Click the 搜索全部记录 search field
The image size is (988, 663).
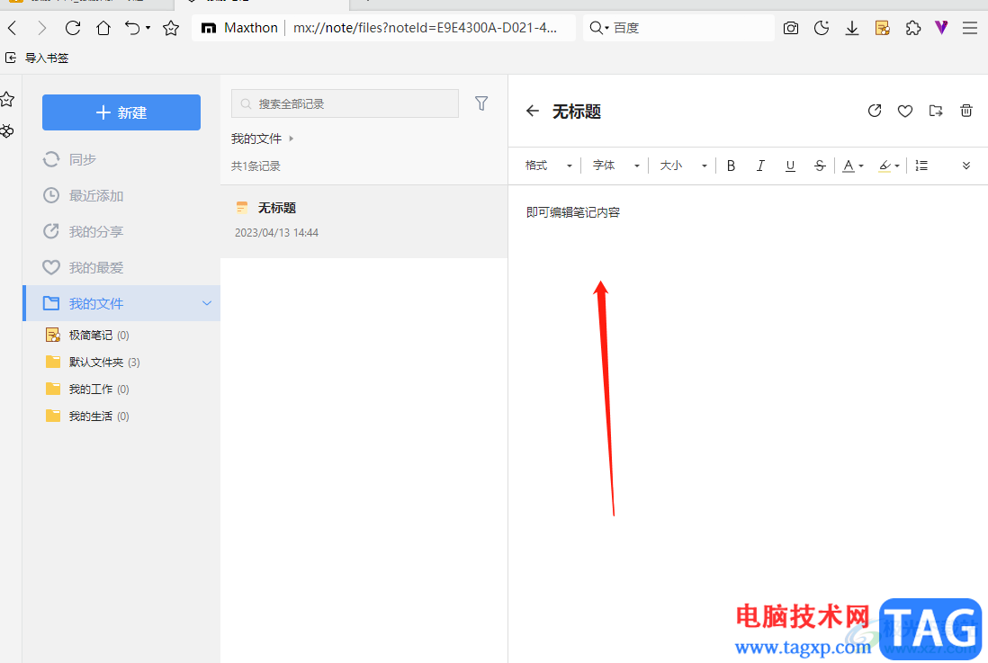[345, 103]
